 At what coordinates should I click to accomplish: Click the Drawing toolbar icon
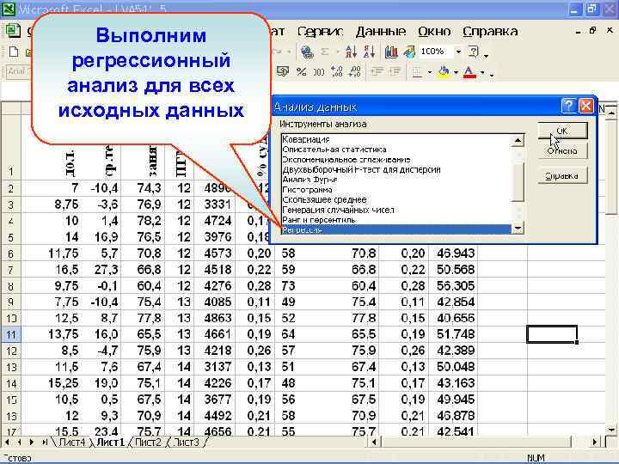tap(409, 52)
